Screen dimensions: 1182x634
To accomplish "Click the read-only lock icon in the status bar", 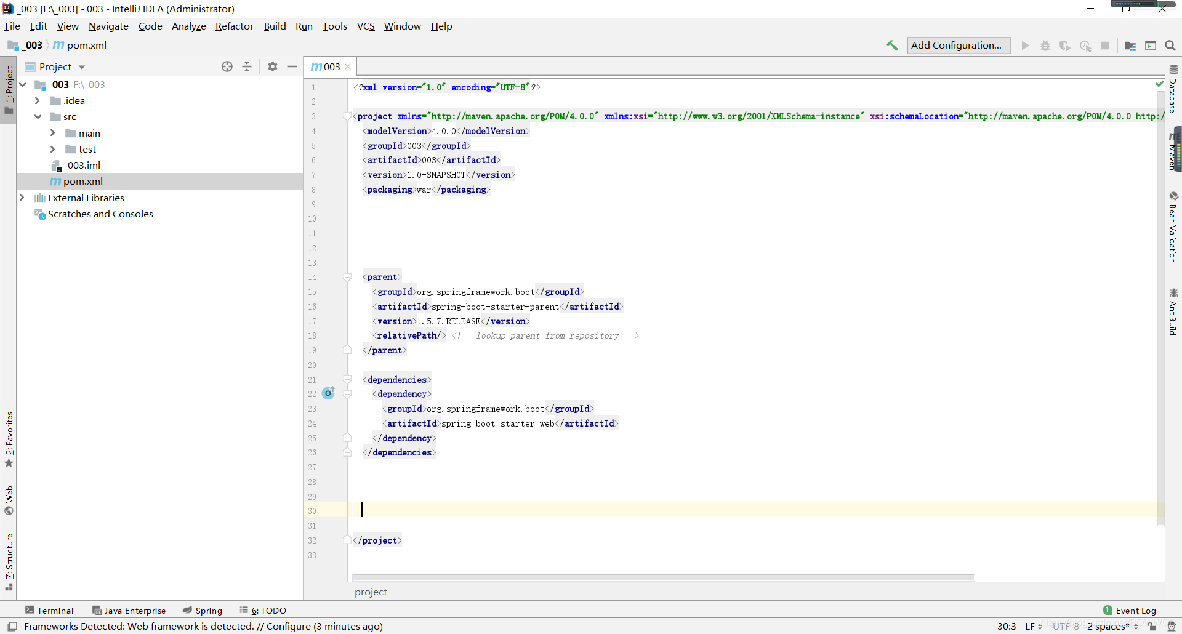I will 1152,626.
